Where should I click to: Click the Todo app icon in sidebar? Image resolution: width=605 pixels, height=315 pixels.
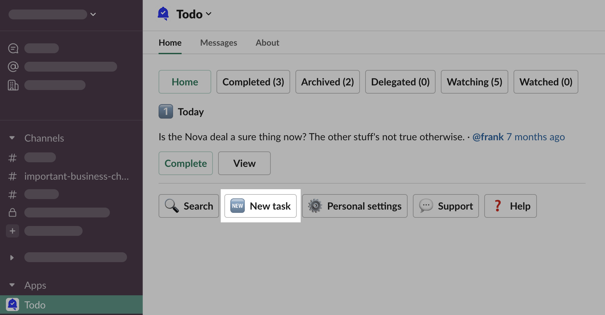click(x=13, y=305)
